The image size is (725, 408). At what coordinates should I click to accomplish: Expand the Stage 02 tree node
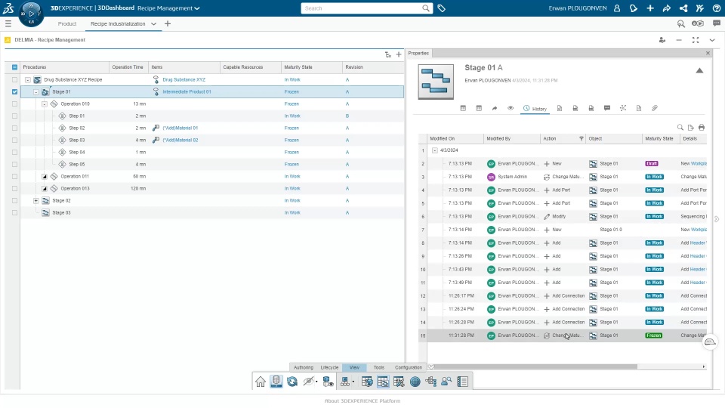coord(36,201)
